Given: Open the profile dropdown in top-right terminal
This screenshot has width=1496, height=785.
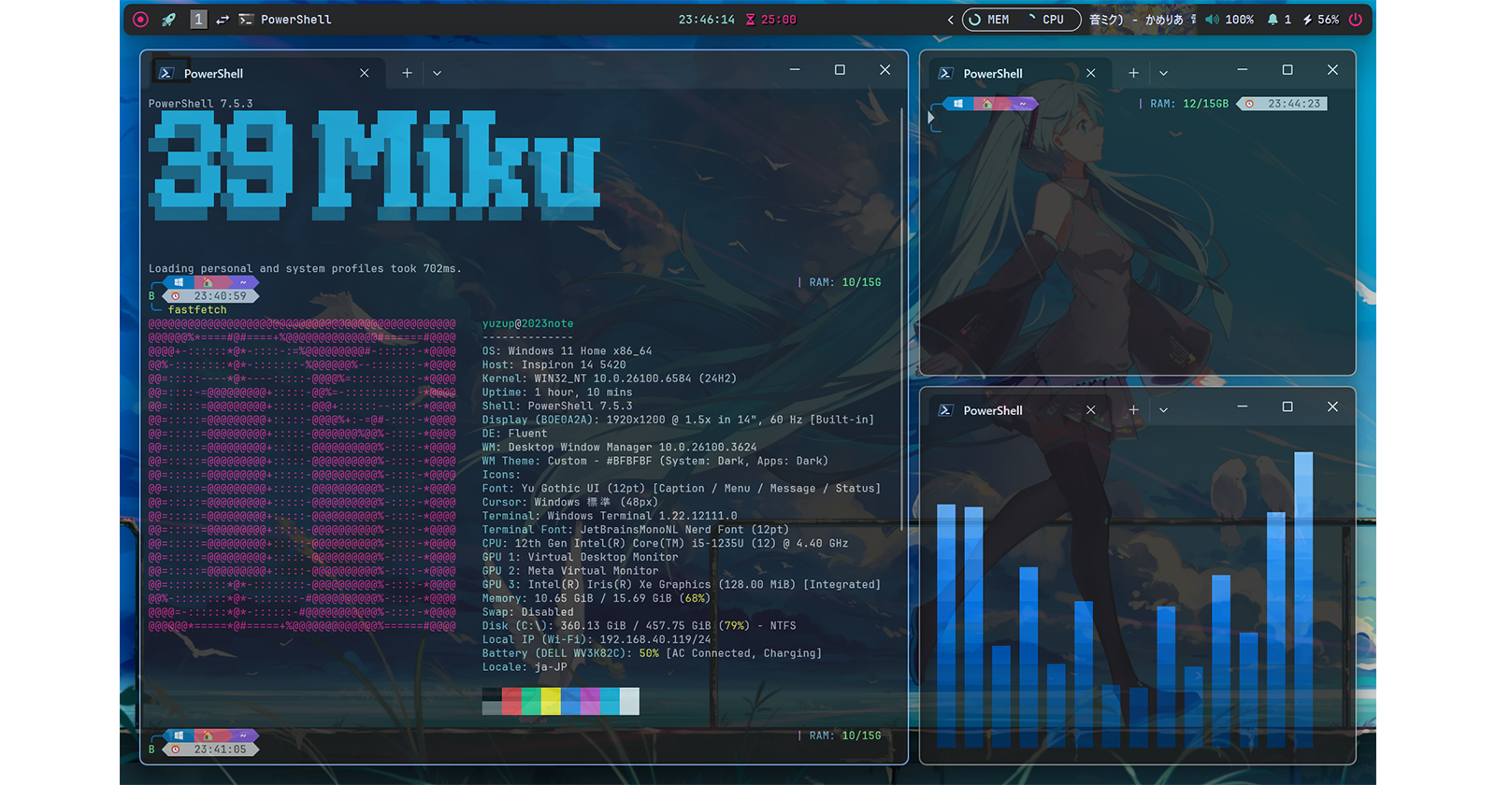Looking at the screenshot, I should coord(1163,73).
